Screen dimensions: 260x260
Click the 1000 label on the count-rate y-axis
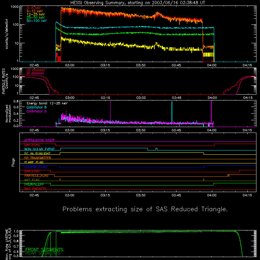(14, 7)
